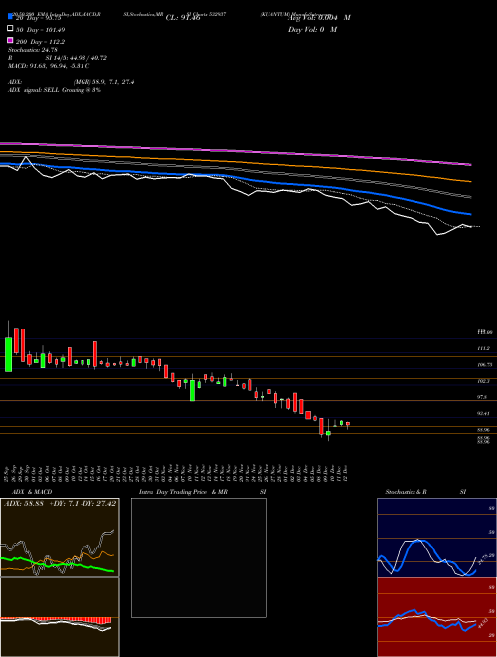Click the 111.2 price axis label
Viewport: 497px width, 657px height.
(484, 348)
